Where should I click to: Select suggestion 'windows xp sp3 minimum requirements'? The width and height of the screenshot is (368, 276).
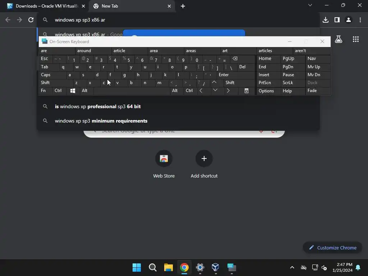[178, 121]
